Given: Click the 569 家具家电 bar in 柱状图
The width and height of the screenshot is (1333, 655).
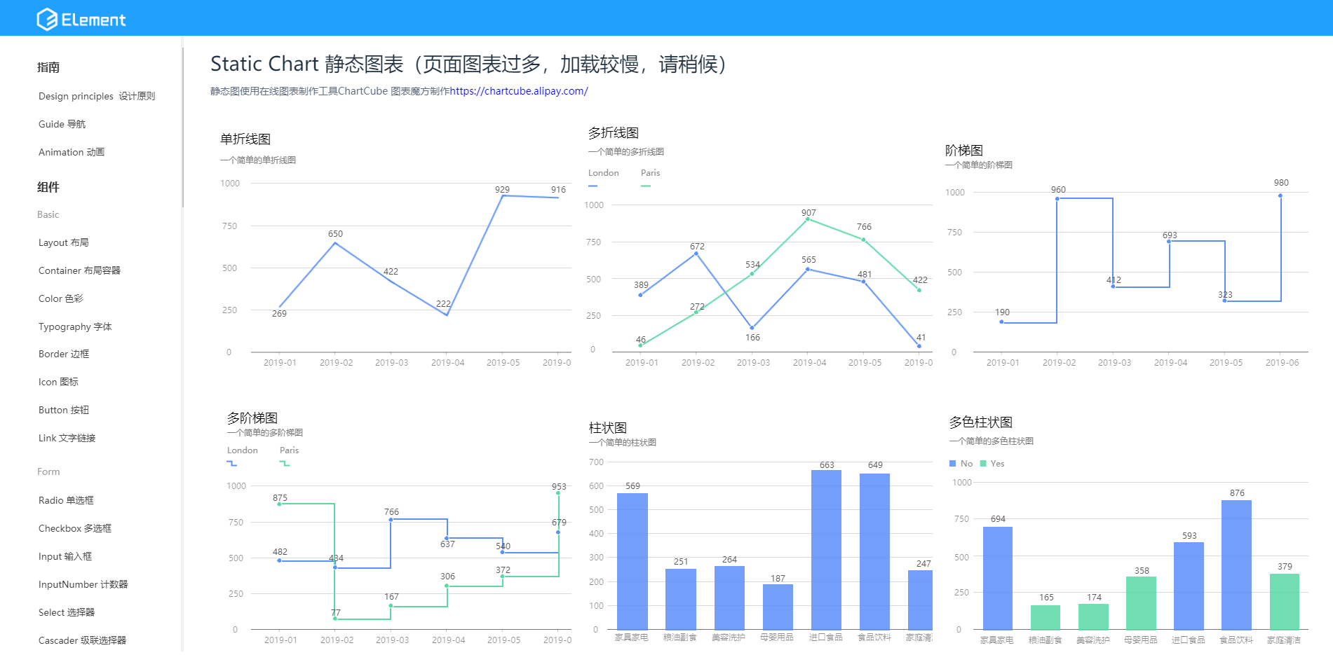Looking at the screenshot, I should coord(632,561).
